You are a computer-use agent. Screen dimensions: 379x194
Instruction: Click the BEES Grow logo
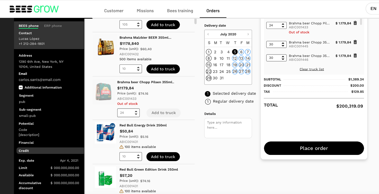34,9
